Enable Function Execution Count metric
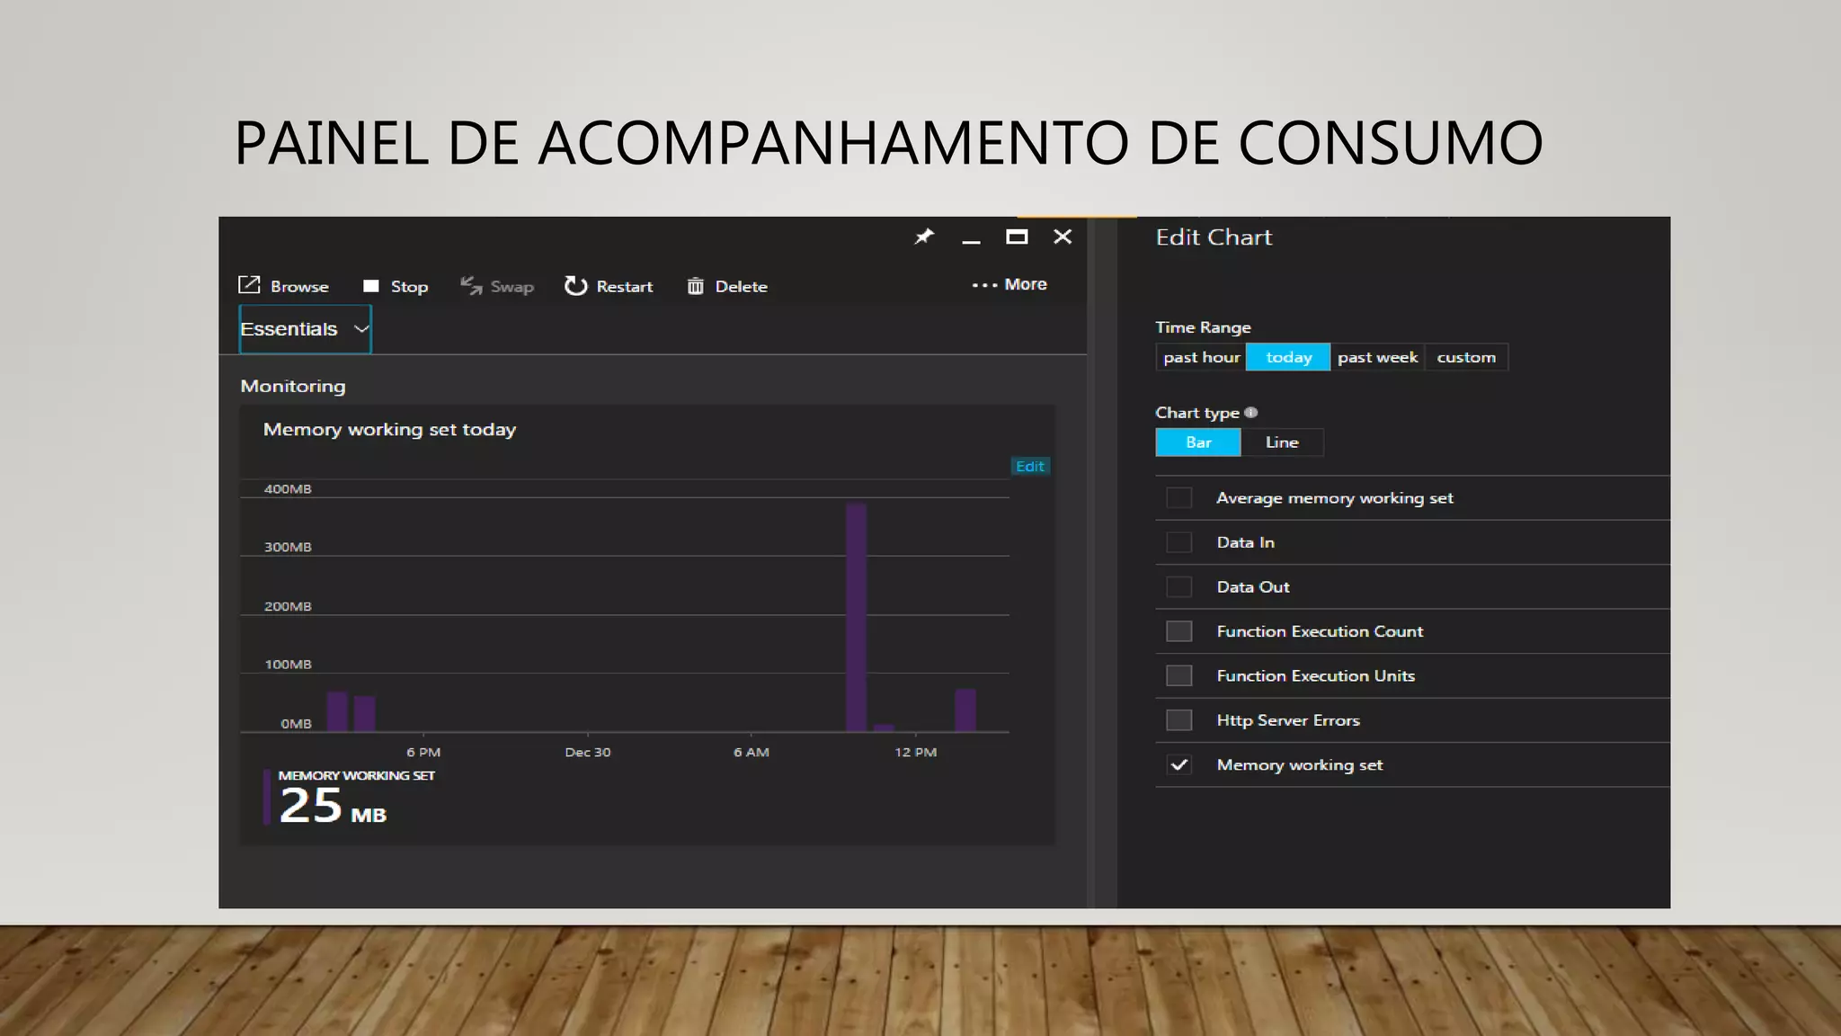The height and width of the screenshot is (1036, 1841). [1179, 631]
